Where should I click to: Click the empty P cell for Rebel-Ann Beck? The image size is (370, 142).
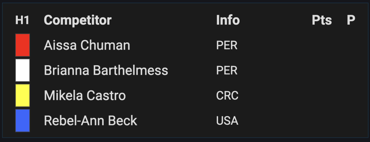pyautogui.click(x=351, y=120)
